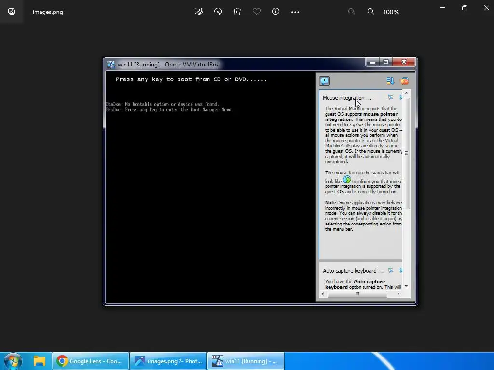Click 'Press any key to enter the Boot Manager Menu'
This screenshot has width=494, height=370.
tap(170, 110)
